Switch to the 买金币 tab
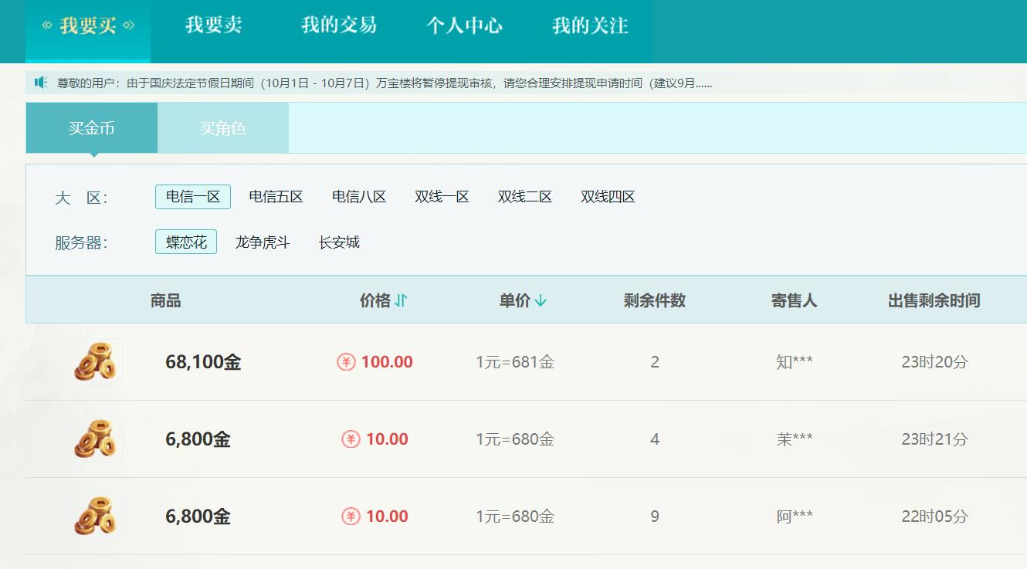1027x569 pixels. (90, 128)
